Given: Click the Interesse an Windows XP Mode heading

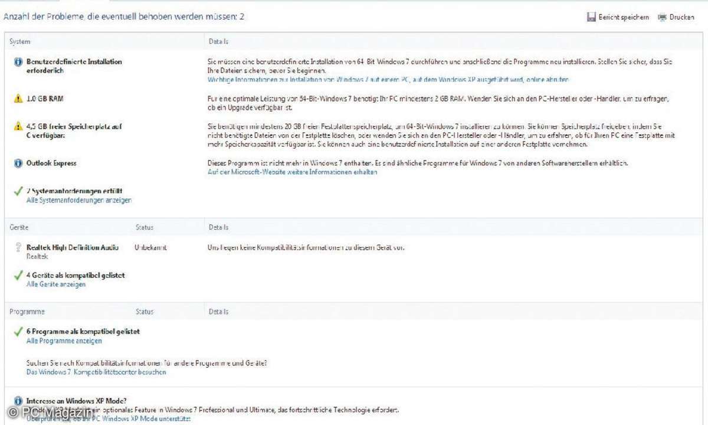Looking at the screenshot, I should pyautogui.click(x=76, y=400).
